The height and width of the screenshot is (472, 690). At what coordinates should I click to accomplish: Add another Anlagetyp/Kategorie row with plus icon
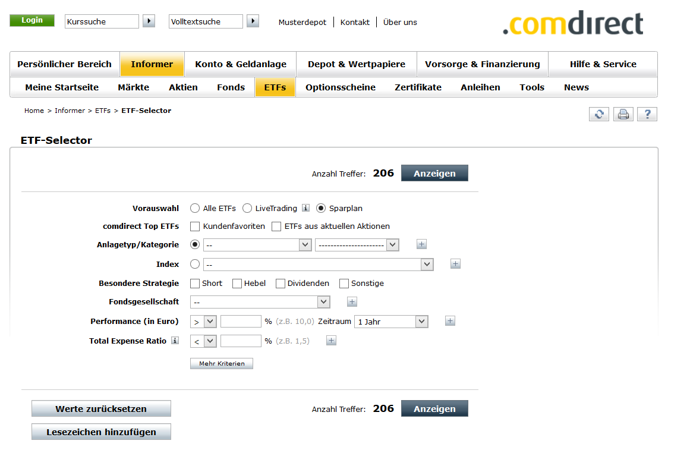coord(421,244)
